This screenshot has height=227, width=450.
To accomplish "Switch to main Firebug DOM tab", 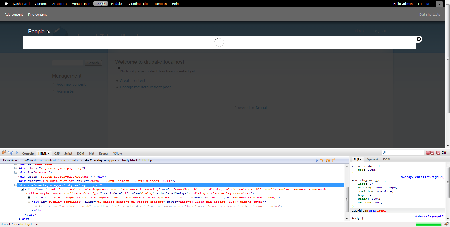I will click(81, 153).
